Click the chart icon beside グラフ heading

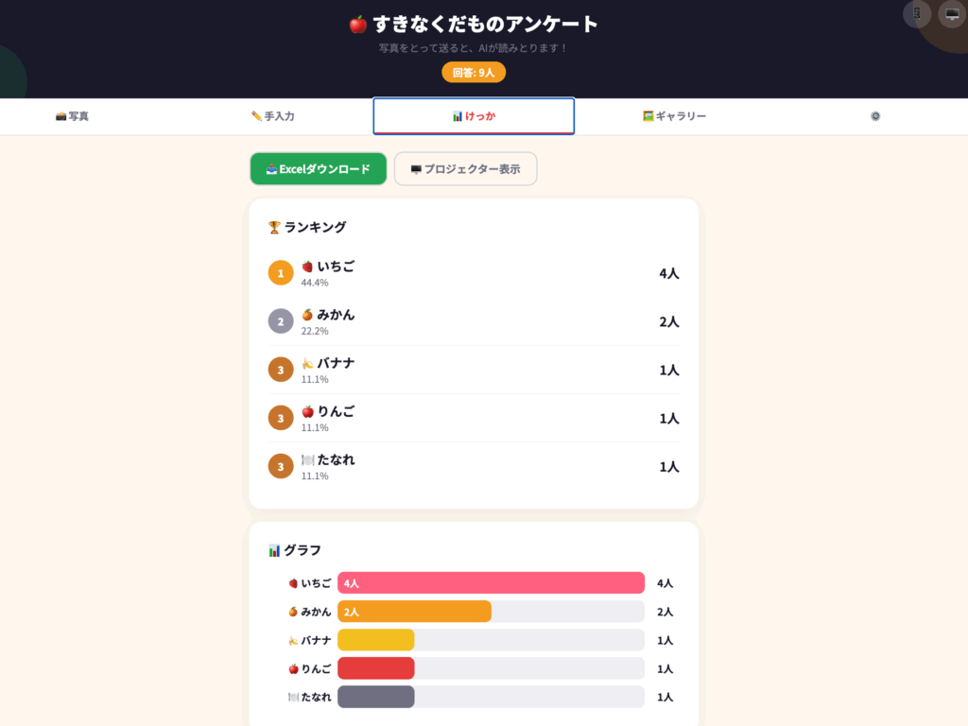[274, 550]
